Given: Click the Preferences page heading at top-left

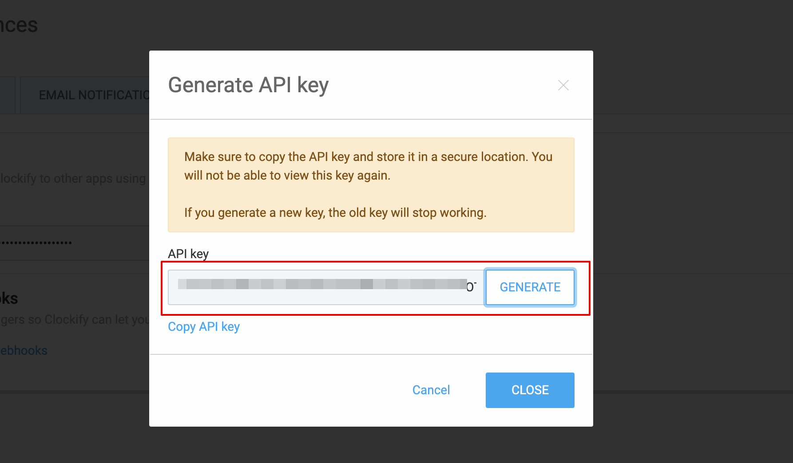Looking at the screenshot, I should [19, 26].
